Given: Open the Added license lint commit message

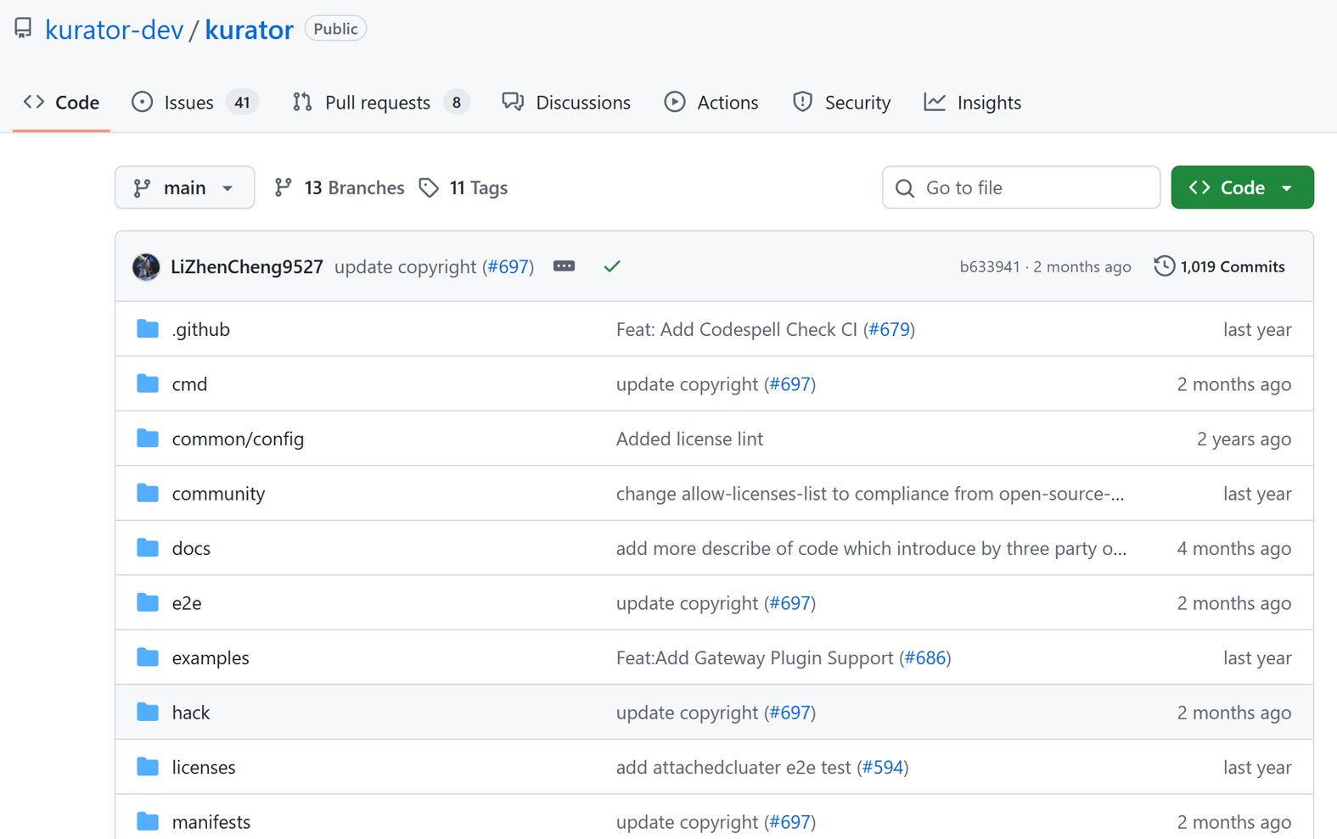Looking at the screenshot, I should click(689, 439).
